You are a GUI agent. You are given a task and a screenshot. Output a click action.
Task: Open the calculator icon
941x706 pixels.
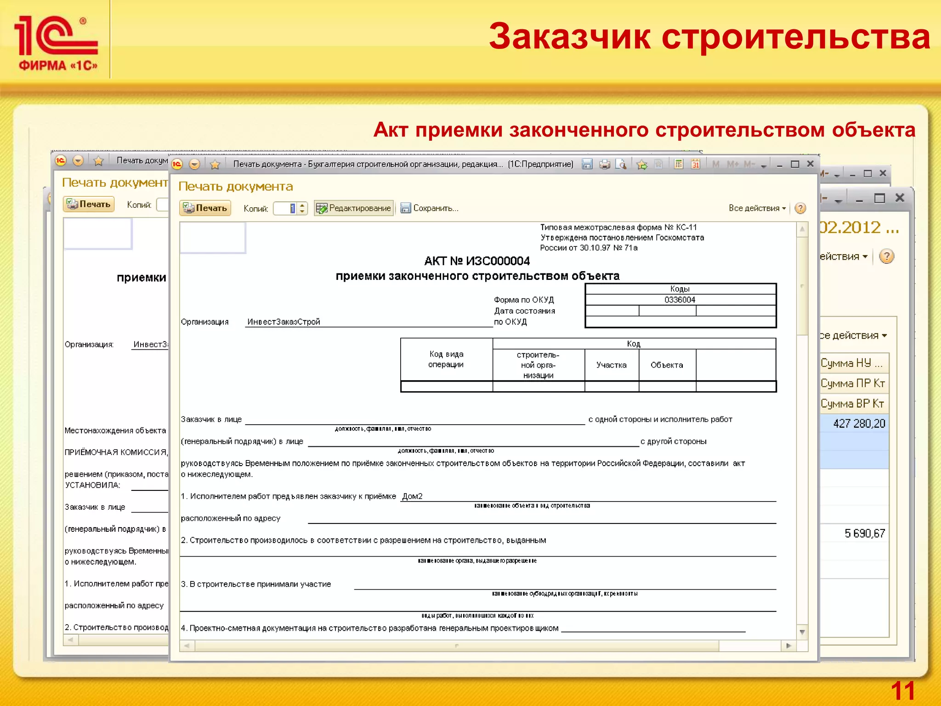pyautogui.click(x=679, y=164)
